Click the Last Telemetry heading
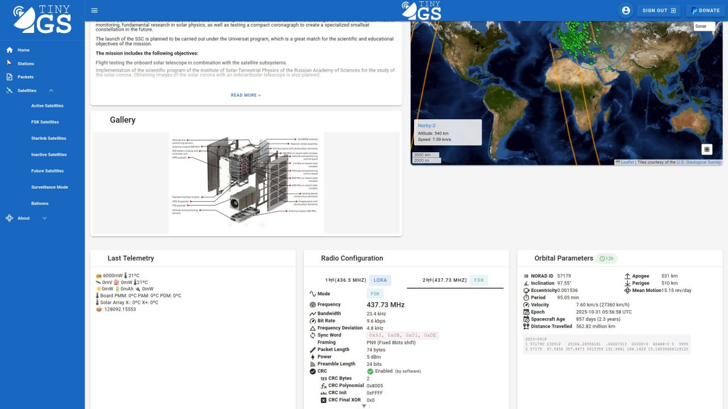This screenshot has width=728, height=409. point(131,258)
